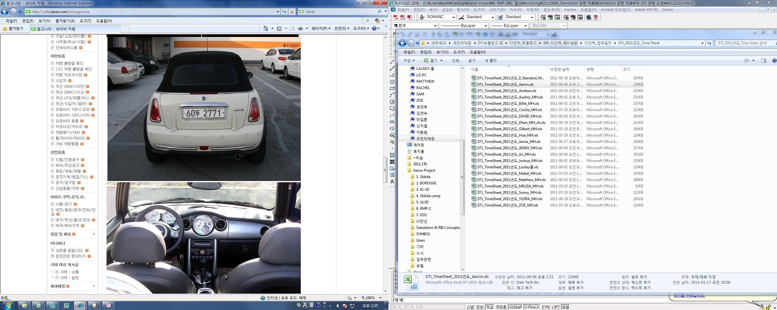Viewport: 777px width, 310px height.
Task: Click the Internet Explorer vertical scrollbar thumb
Action: coord(385,170)
